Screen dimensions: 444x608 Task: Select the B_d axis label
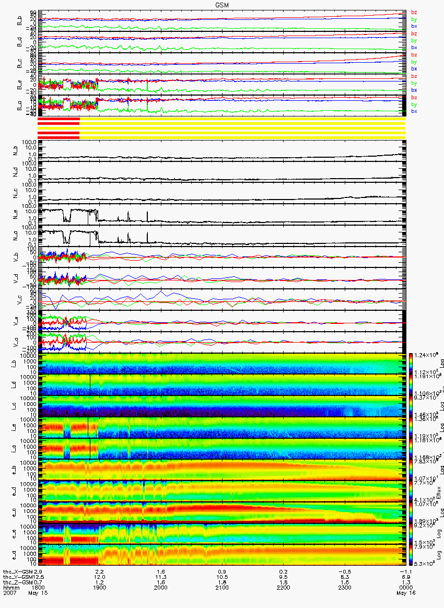click(19, 42)
